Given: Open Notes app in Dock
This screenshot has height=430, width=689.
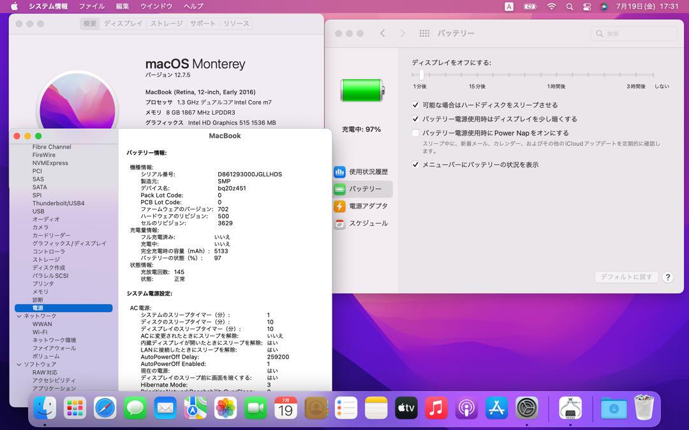Looking at the screenshot, I should tap(376, 408).
